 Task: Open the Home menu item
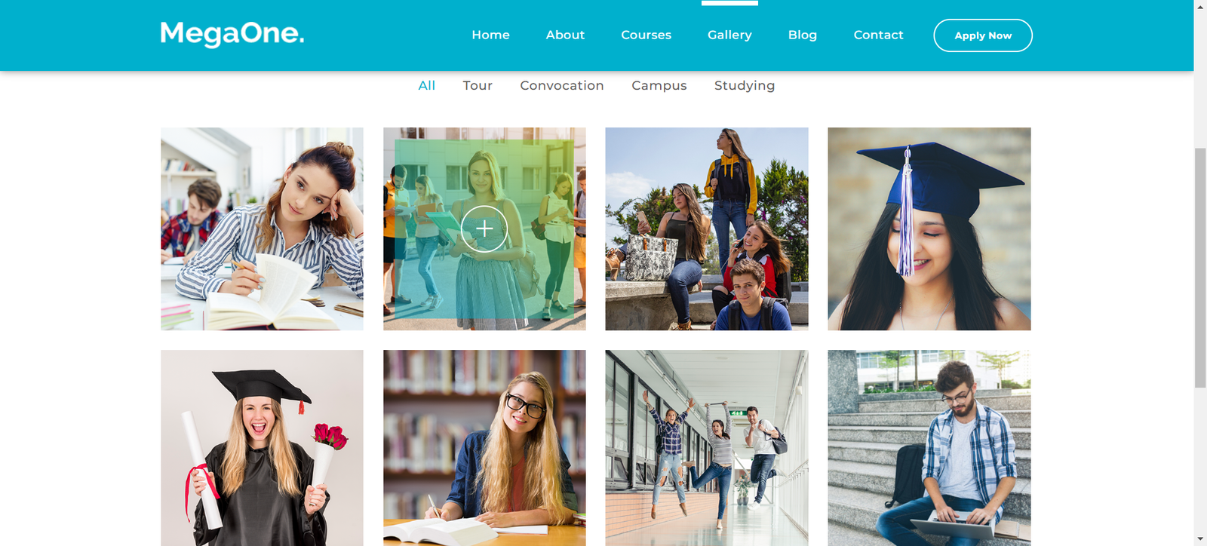coord(490,35)
